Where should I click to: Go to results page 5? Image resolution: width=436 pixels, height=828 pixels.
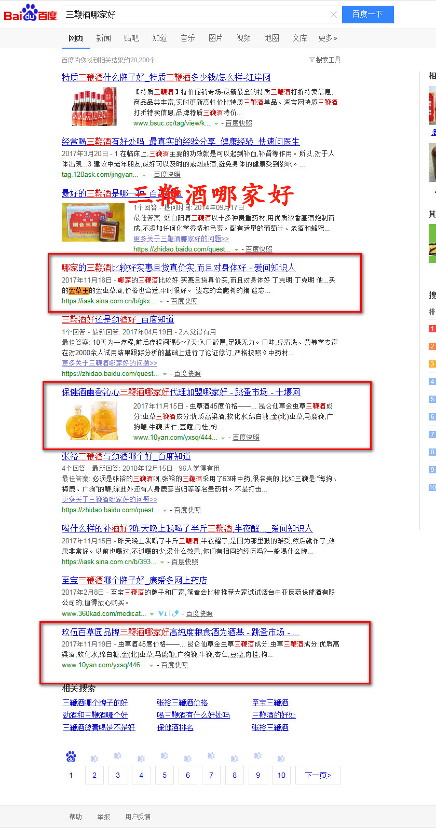click(x=165, y=775)
